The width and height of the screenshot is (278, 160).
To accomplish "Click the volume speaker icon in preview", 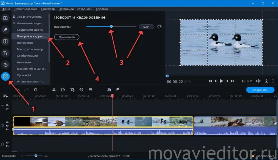I will click(x=258, y=81).
